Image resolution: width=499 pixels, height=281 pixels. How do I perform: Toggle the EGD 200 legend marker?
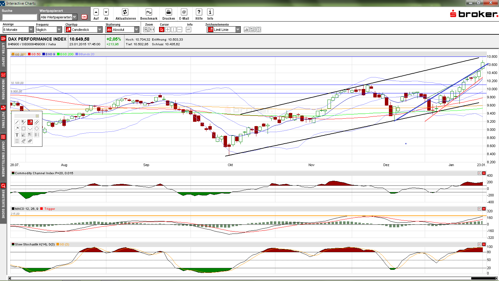point(58,54)
